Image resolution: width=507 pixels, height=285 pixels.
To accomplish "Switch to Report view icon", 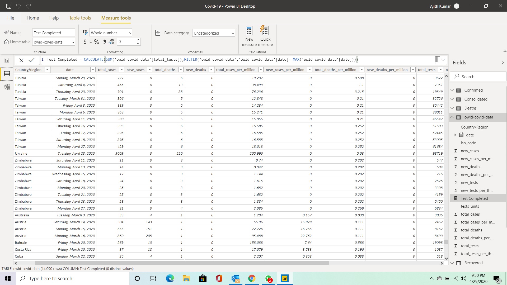I will pos(7,61).
